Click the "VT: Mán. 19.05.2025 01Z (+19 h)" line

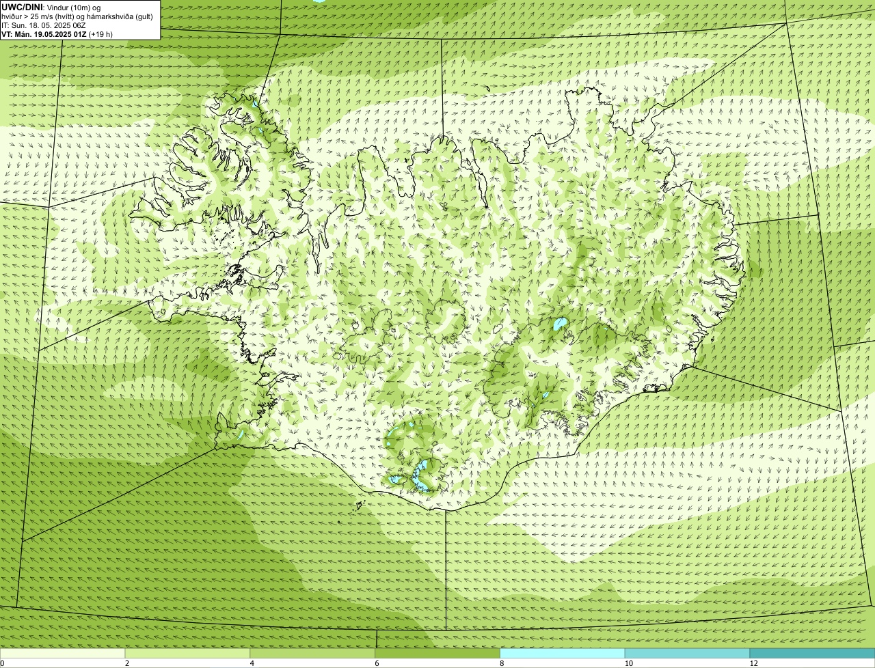pyautogui.click(x=57, y=34)
